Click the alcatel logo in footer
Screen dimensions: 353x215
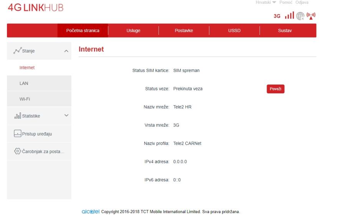(x=91, y=212)
